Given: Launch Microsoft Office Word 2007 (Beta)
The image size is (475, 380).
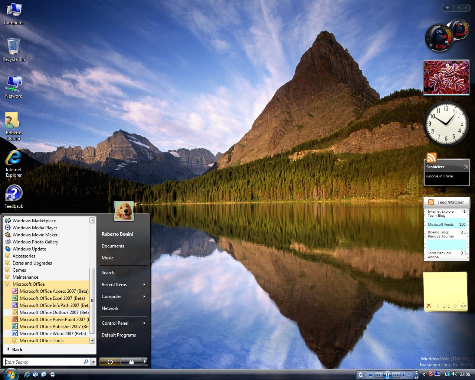Looking at the screenshot, I should coord(52,334).
